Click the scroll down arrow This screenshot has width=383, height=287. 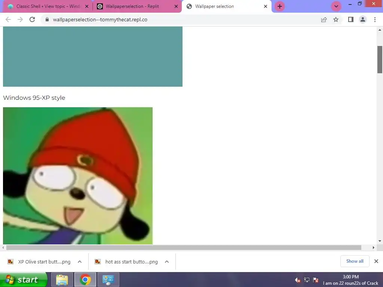click(380, 241)
